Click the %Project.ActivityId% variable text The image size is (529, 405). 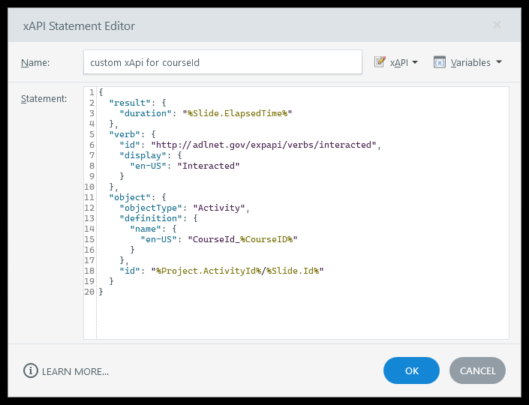(x=207, y=270)
